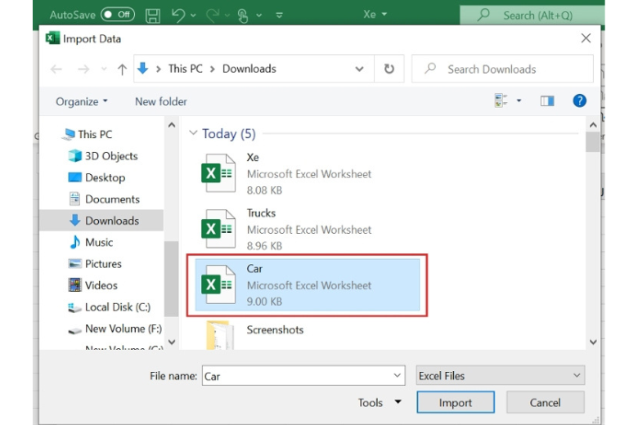
Task: Open the Organize dropdown menu
Action: 81,101
